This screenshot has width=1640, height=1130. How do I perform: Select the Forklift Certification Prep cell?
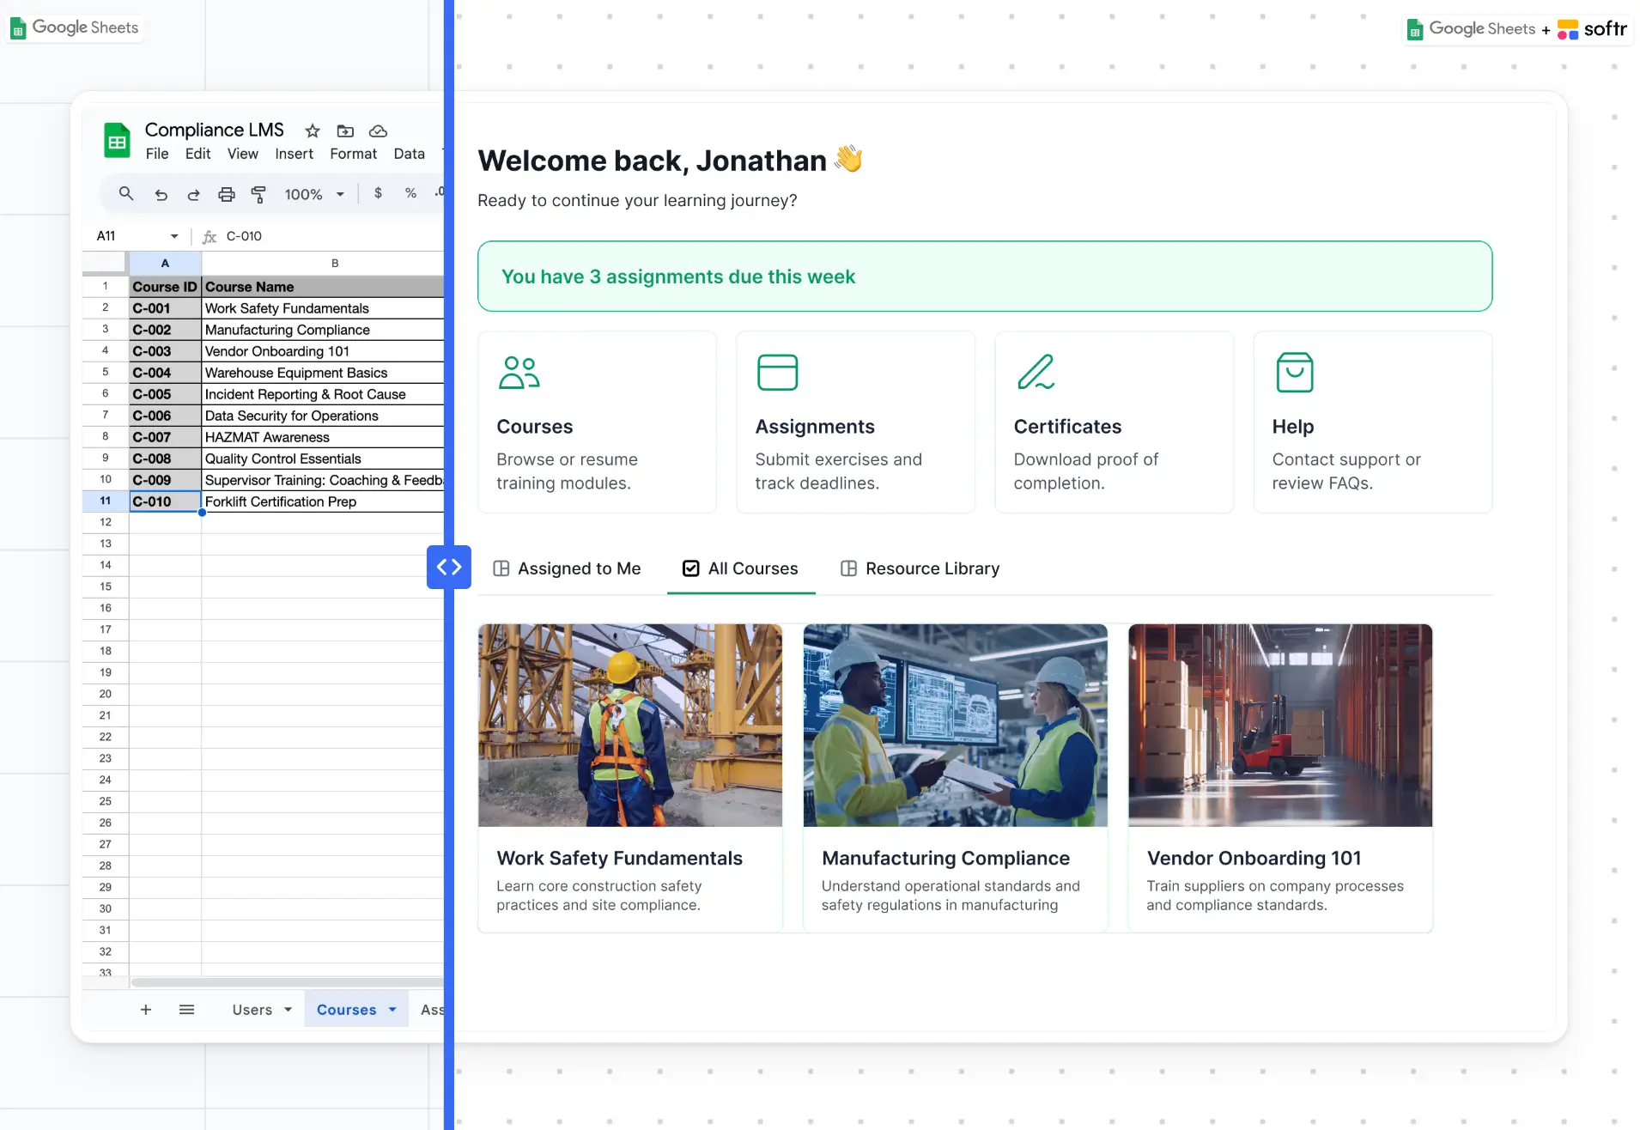[323, 501]
